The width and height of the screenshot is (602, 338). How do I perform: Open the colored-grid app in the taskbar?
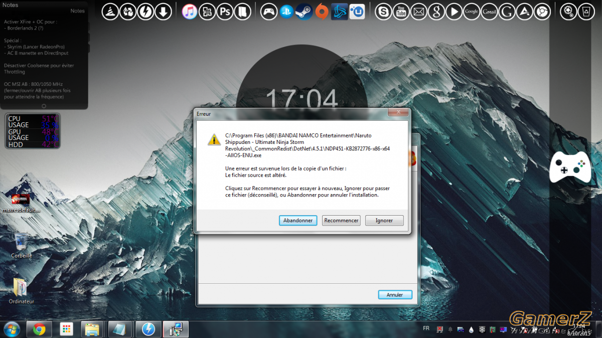click(x=66, y=329)
